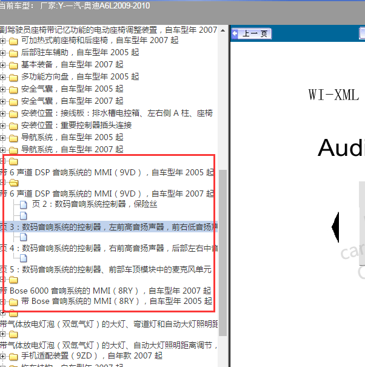Click black left arrow in document page
The width and height of the screenshot is (365, 367).
(335, 227)
